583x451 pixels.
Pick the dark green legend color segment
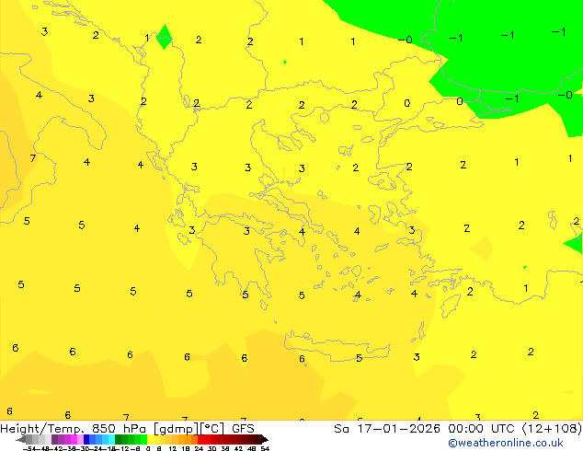point(118,439)
